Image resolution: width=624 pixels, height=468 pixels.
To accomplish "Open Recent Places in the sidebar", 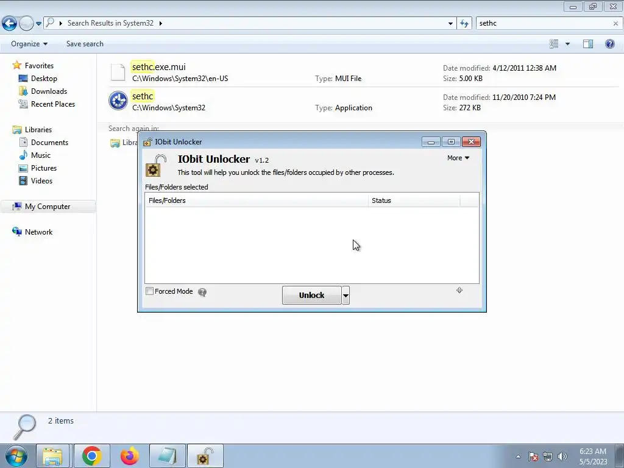I will tap(53, 104).
